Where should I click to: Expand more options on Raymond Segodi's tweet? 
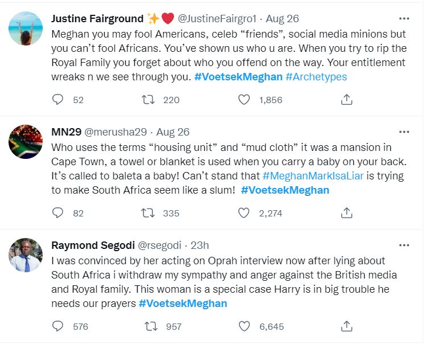(404, 245)
